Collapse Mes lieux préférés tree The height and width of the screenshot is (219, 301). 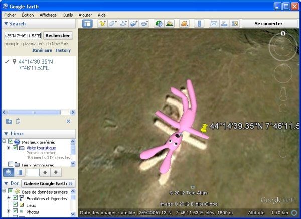[x=4, y=141]
